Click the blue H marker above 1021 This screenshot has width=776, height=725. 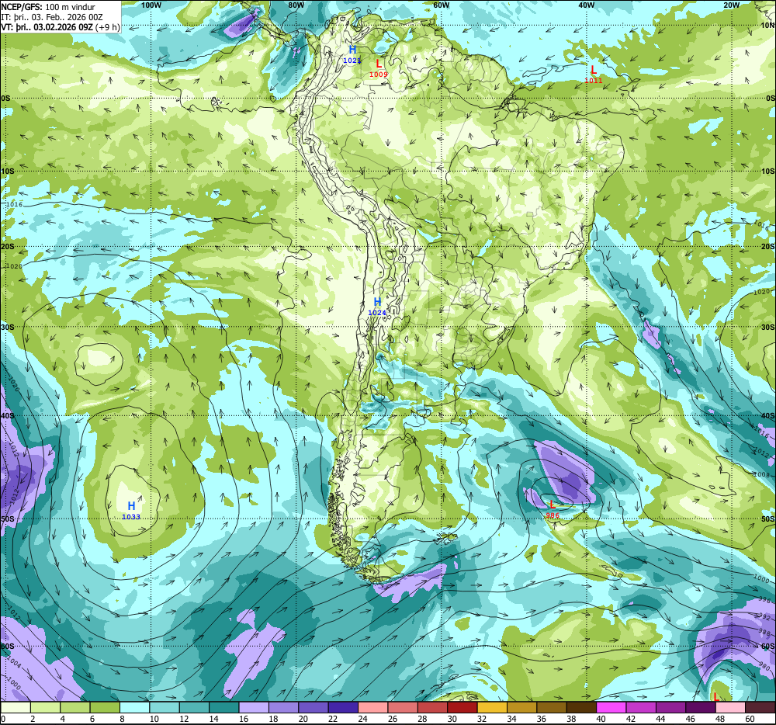(x=352, y=50)
